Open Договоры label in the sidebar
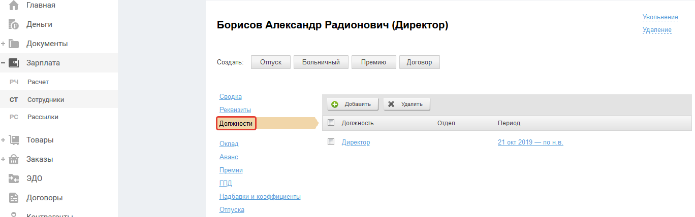The height and width of the screenshot is (217, 695). (x=45, y=198)
